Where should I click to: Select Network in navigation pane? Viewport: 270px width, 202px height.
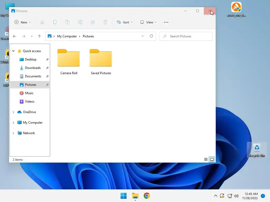click(29, 133)
